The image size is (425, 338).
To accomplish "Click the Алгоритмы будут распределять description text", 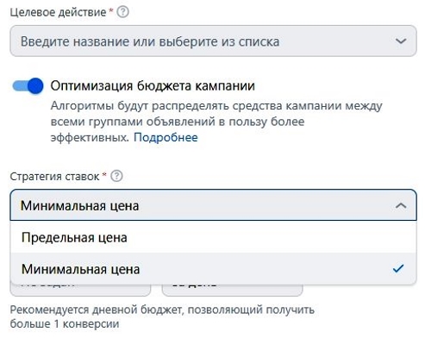I will click(216, 122).
